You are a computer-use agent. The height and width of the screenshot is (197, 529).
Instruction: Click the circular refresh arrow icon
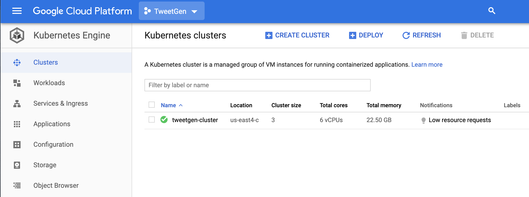[406, 35]
